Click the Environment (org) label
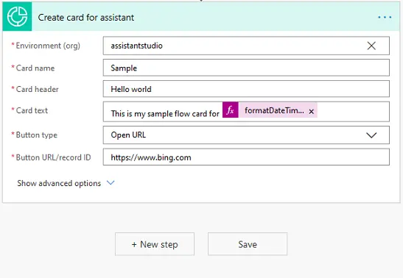The image size is (403, 278). [48, 46]
